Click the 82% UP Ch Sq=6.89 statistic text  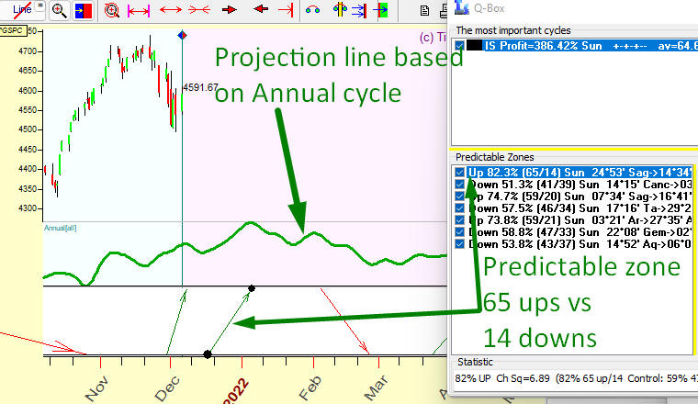click(x=503, y=378)
